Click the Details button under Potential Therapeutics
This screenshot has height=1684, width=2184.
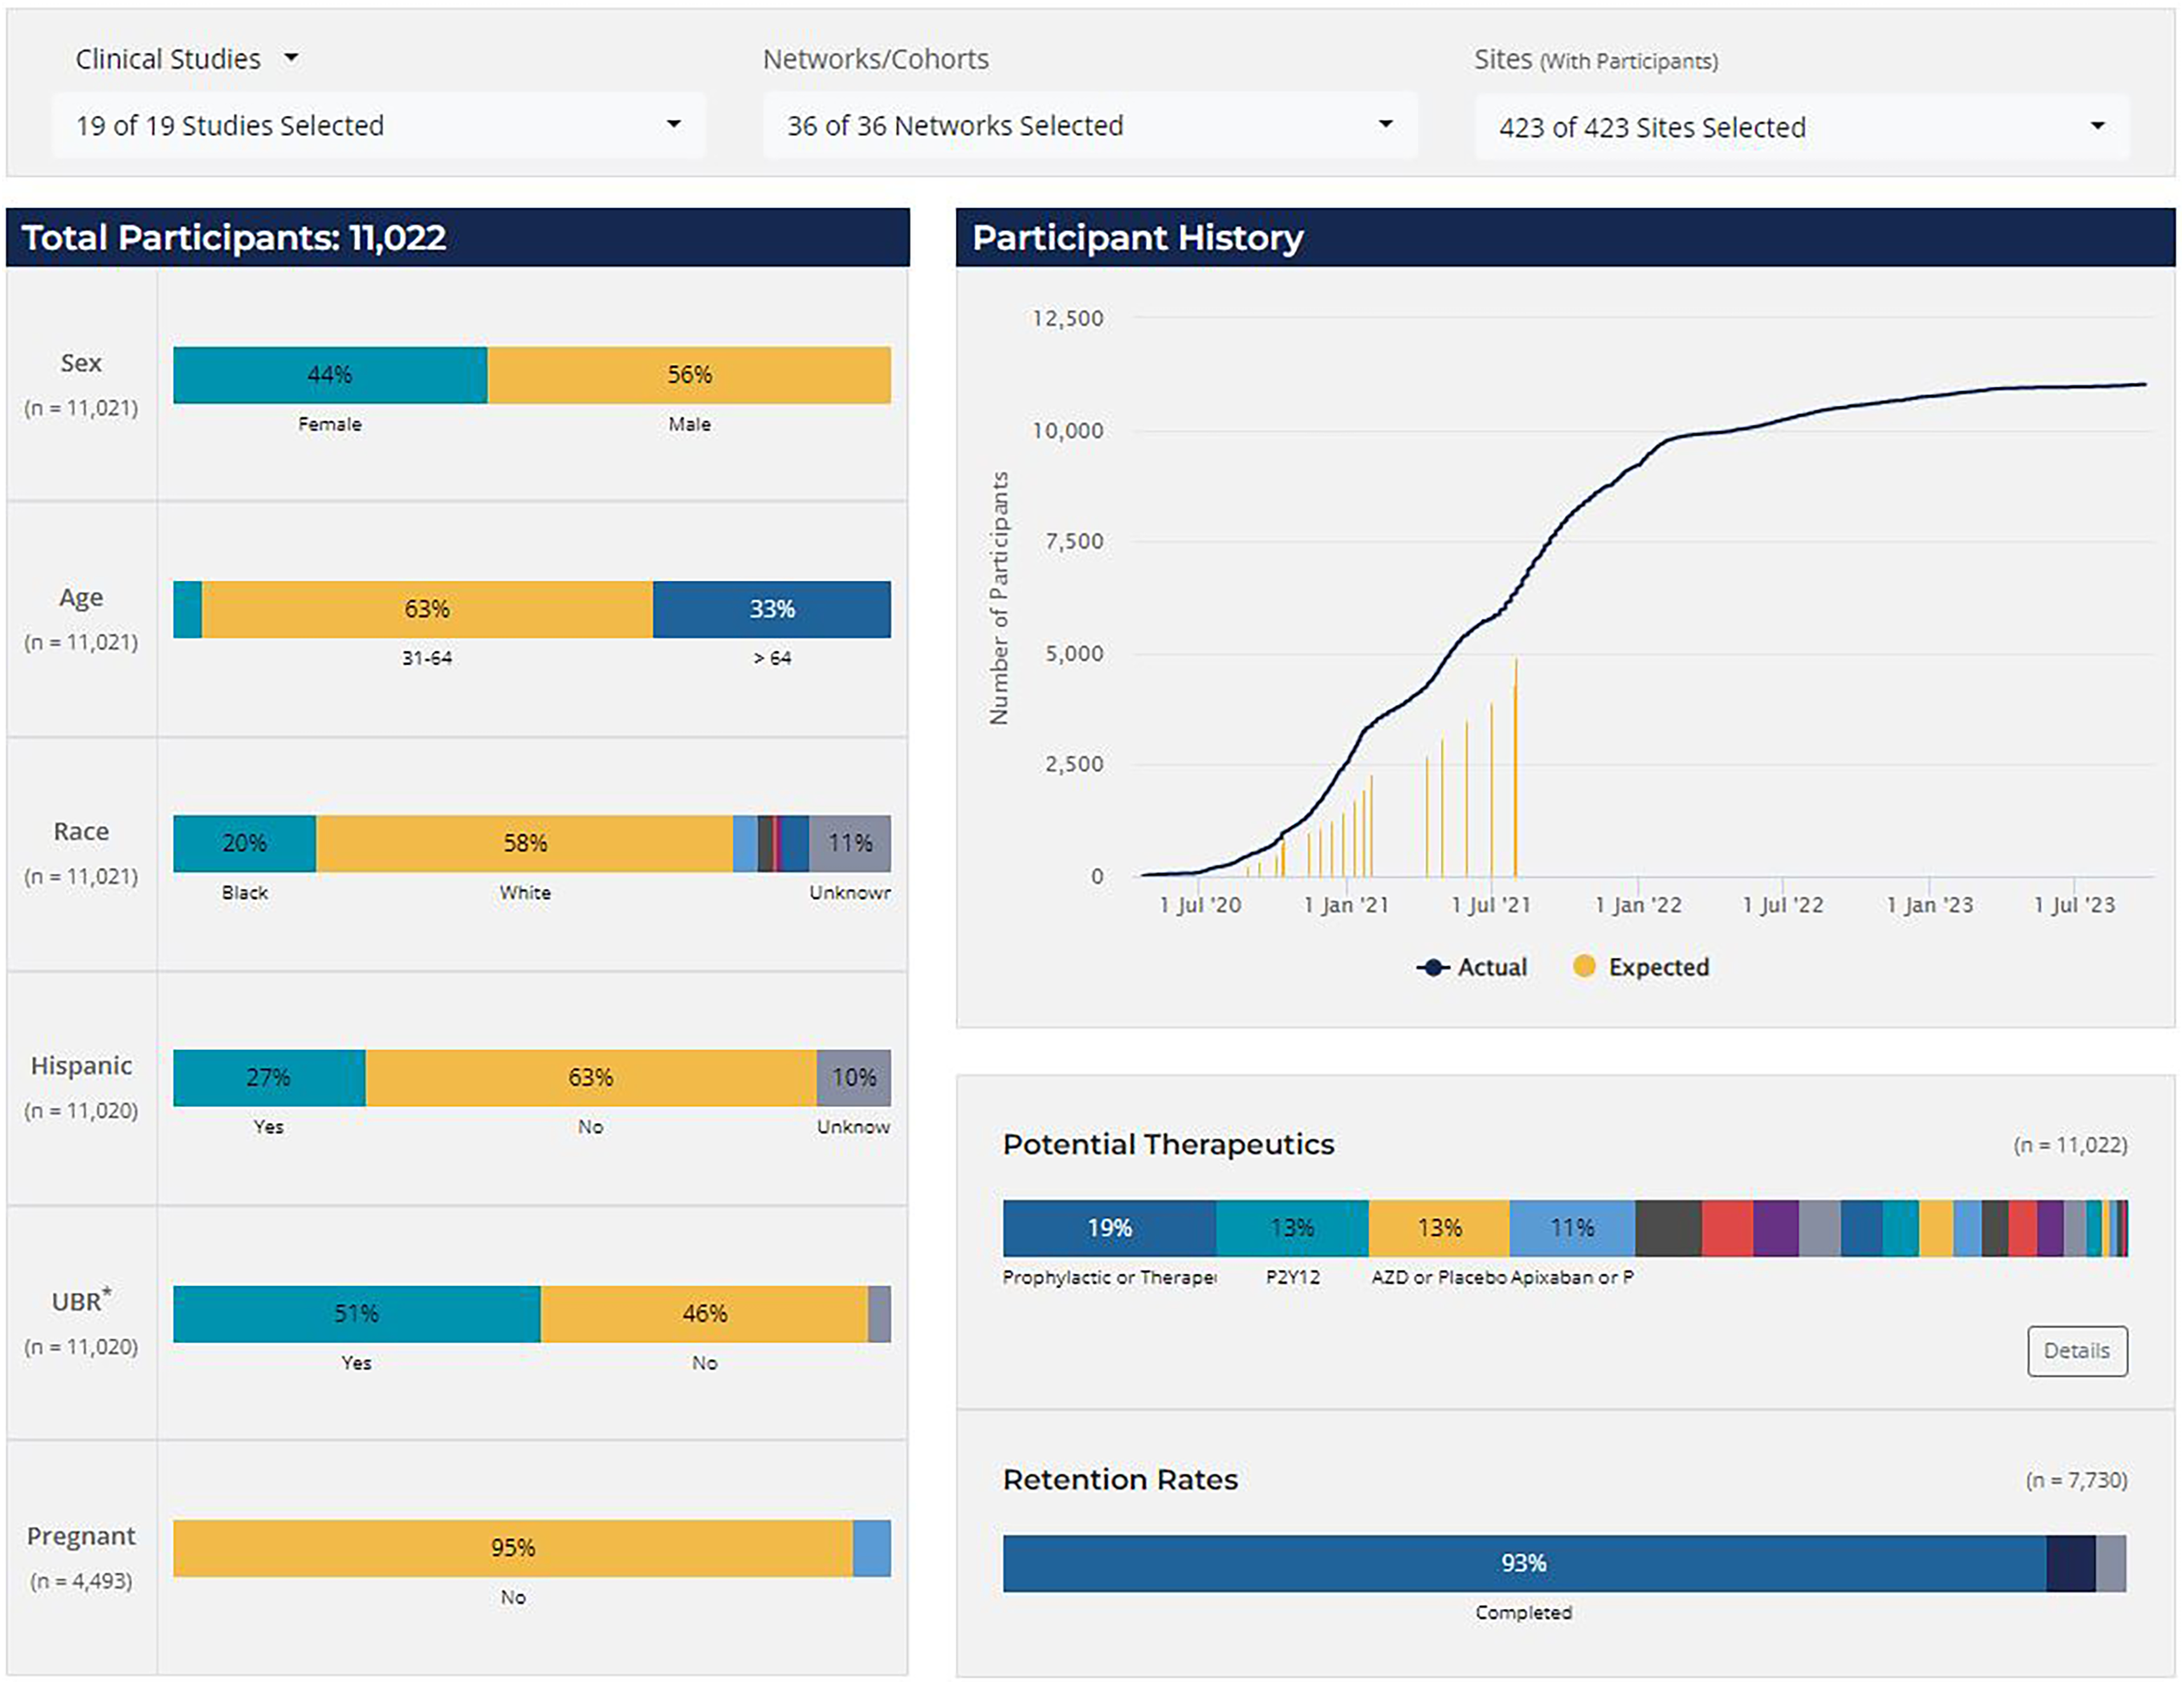tap(2076, 1351)
